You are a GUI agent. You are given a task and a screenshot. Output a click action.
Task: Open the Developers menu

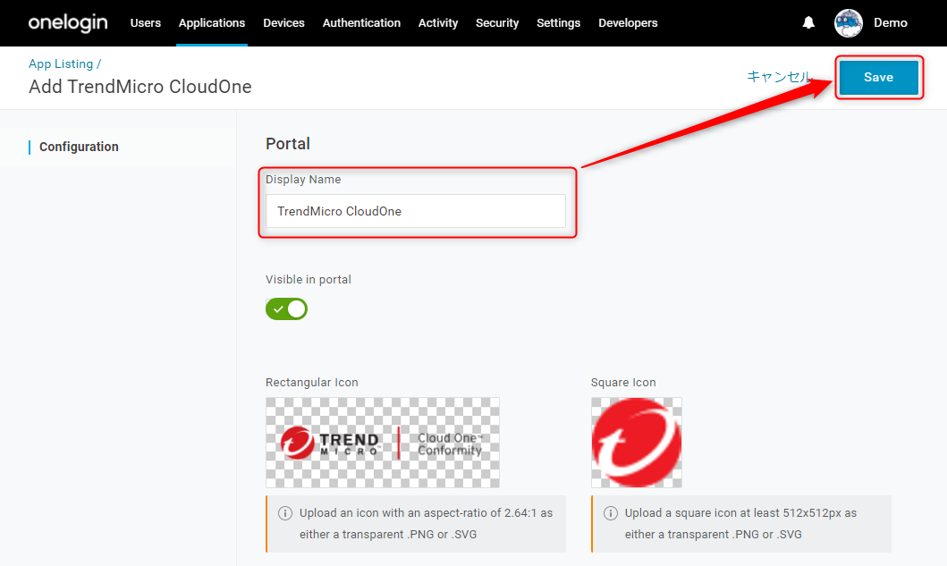[628, 23]
